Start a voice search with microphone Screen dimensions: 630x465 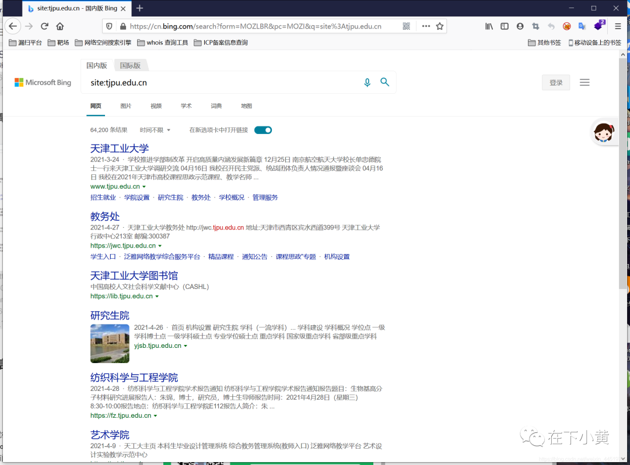point(367,83)
